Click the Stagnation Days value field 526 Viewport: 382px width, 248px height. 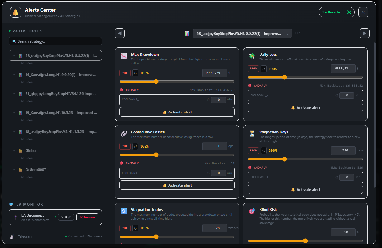[343, 150]
